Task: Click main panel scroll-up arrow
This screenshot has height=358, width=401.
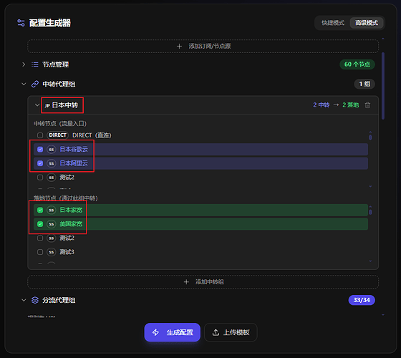Action: pos(383,39)
